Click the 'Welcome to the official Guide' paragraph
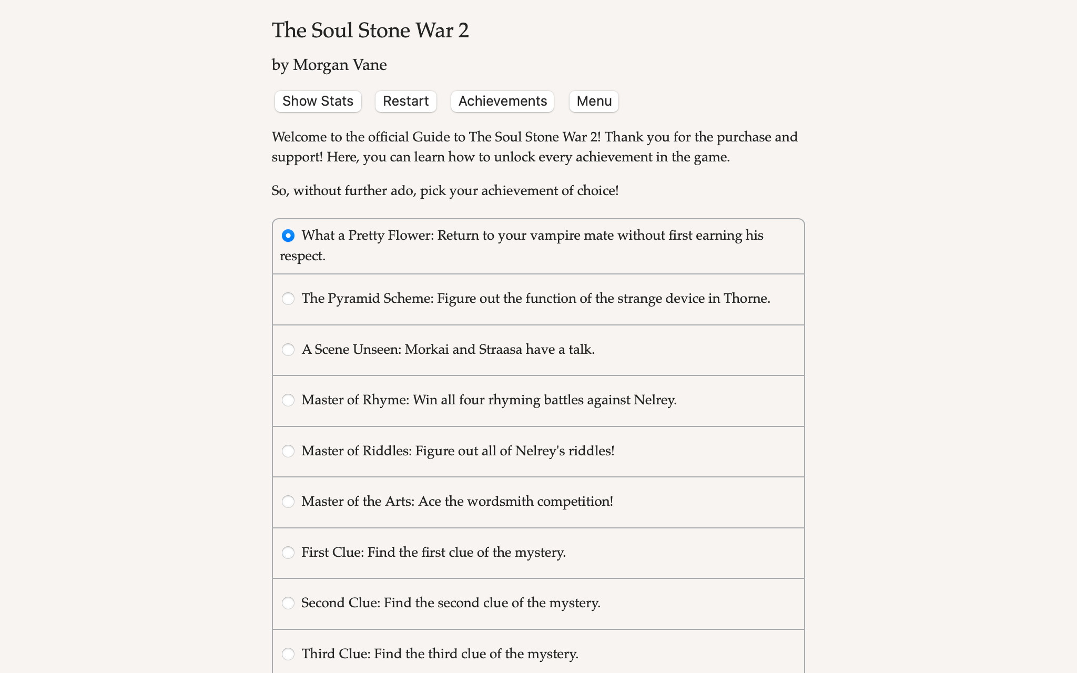The width and height of the screenshot is (1077, 673). (534, 147)
